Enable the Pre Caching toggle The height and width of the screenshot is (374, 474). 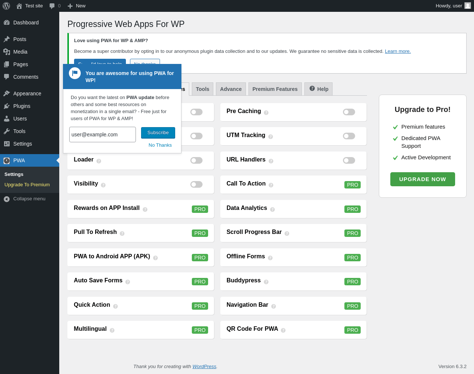(349, 112)
